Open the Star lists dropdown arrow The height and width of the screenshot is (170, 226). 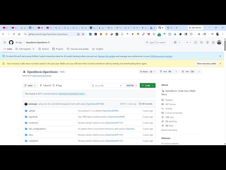click(199, 72)
